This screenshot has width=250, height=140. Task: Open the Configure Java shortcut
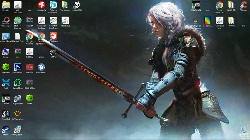click(x=220, y=21)
